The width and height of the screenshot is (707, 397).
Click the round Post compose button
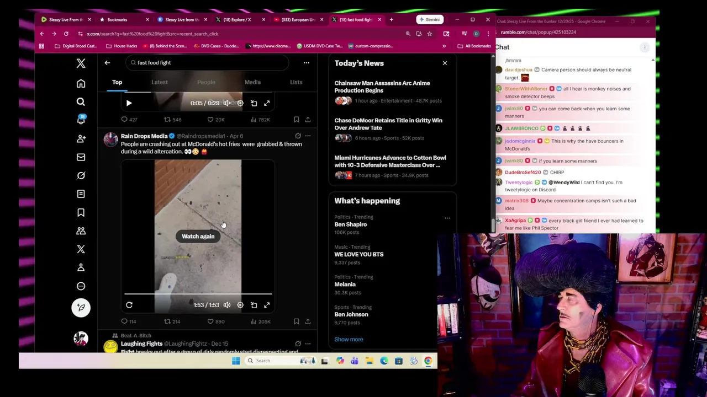(x=81, y=308)
